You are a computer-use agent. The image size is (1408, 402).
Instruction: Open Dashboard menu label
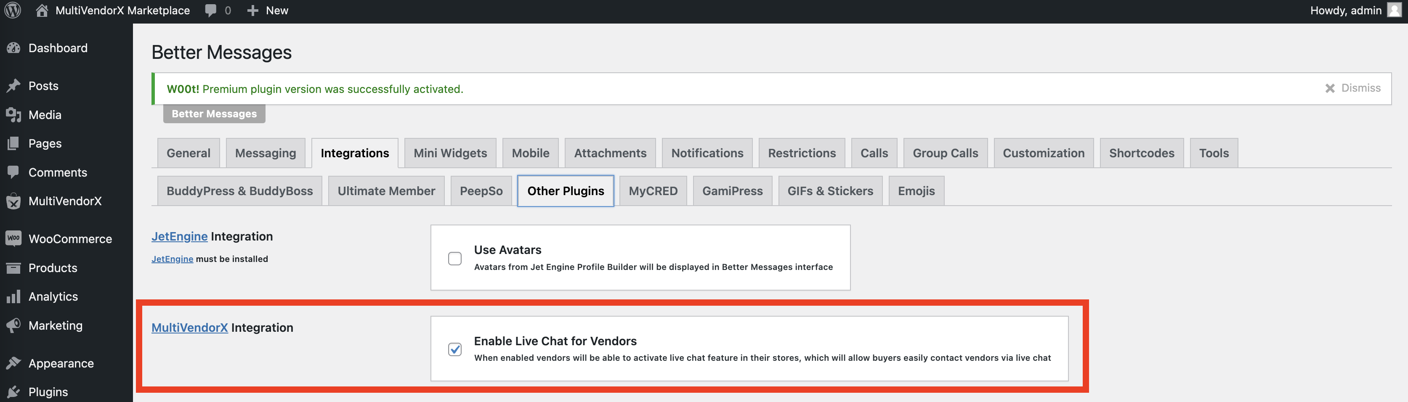[x=58, y=48]
